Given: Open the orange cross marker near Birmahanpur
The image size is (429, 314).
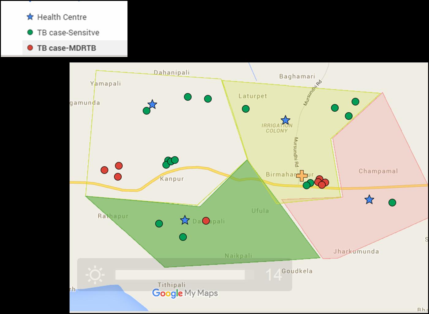Looking at the screenshot, I should coord(302,176).
